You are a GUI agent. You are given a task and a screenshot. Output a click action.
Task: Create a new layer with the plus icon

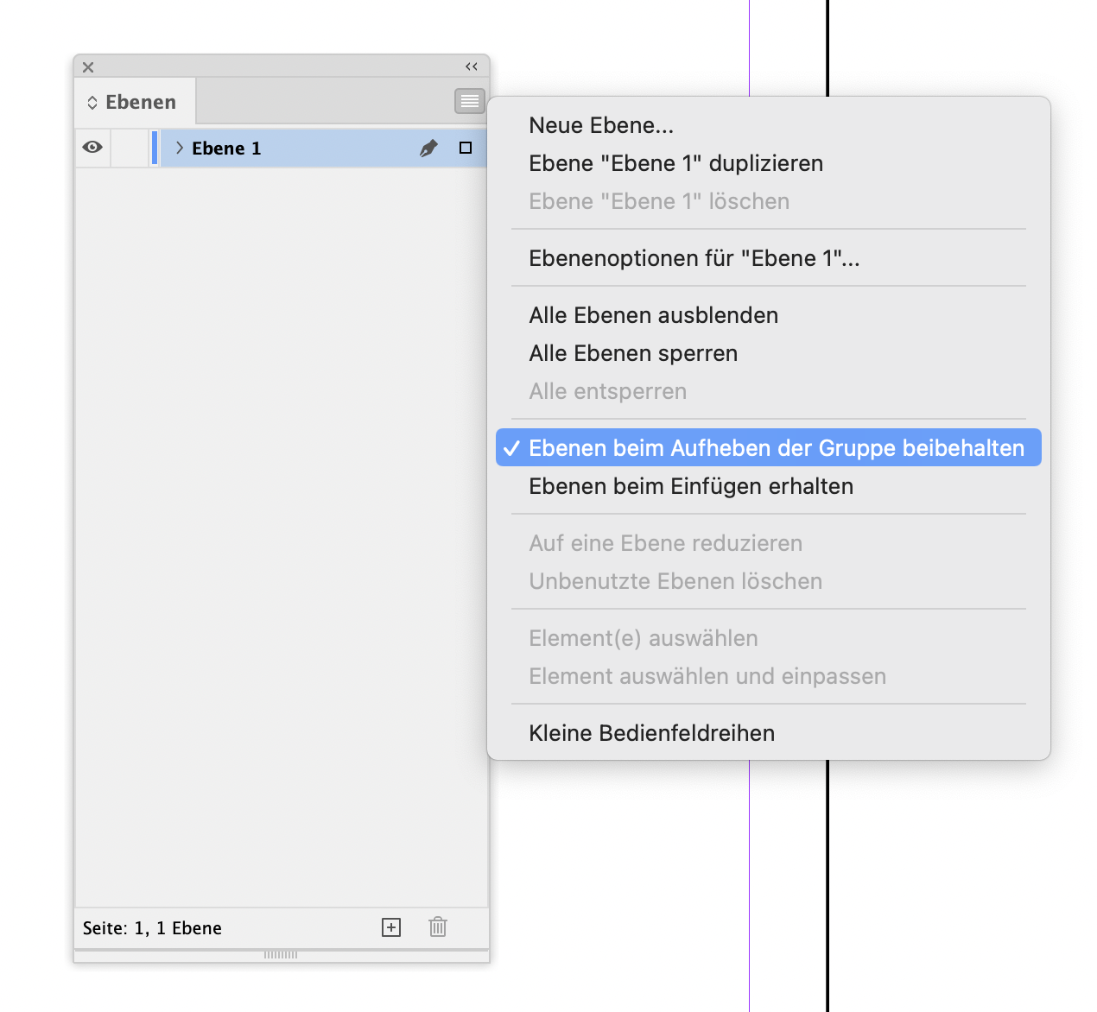click(390, 927)
